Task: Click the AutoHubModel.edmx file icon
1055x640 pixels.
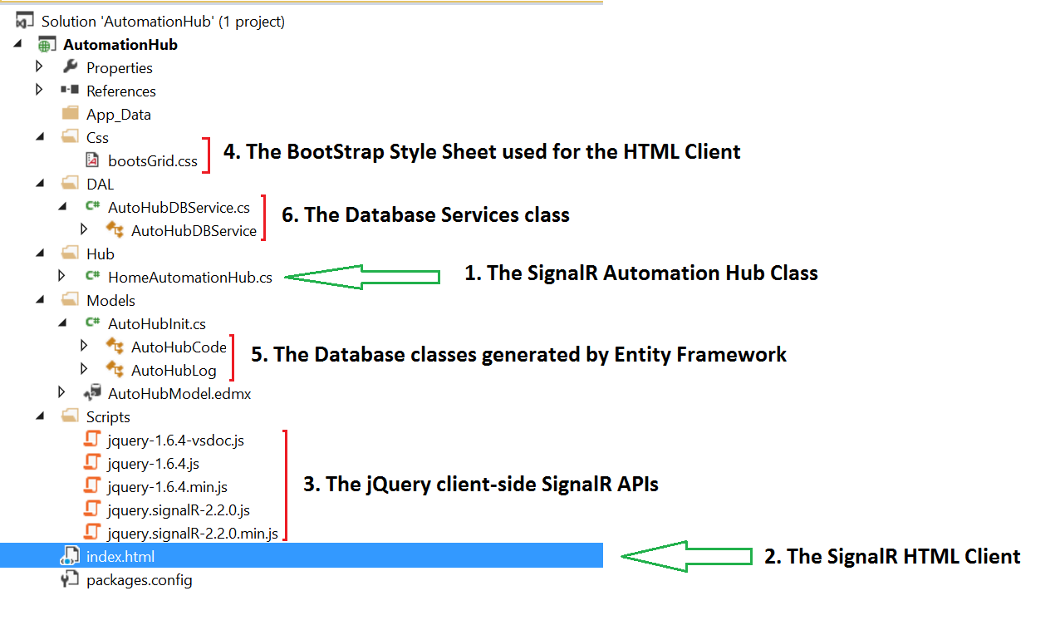Action: [x=92, y=393]
